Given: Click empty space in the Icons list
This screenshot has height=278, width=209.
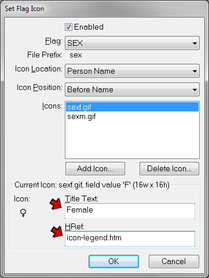Looking at the screenshot, I should [132, 140].
